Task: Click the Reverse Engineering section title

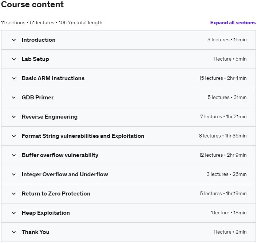Action: [x=50, y=117]
